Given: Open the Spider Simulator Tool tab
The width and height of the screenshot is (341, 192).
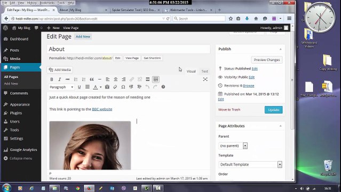Looking at the screenshot, I should coord(136,10).
